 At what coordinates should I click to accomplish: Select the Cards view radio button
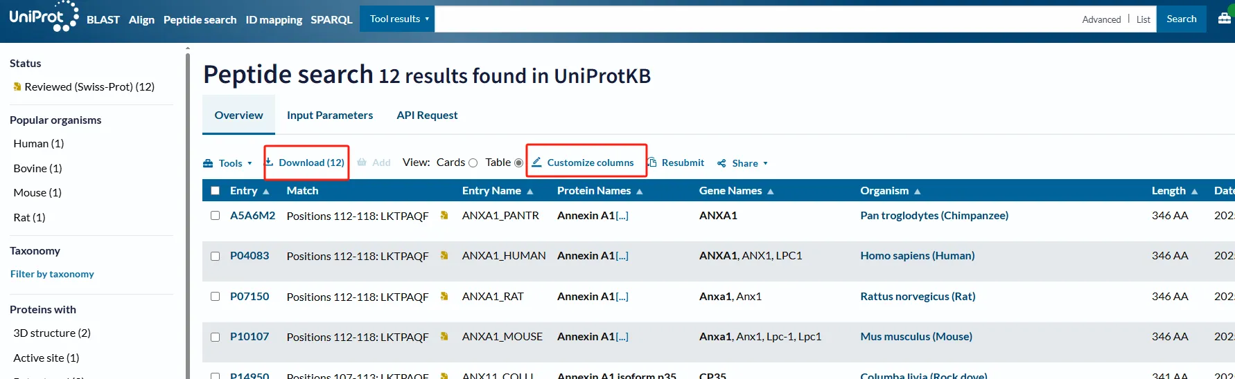(473, 163)
